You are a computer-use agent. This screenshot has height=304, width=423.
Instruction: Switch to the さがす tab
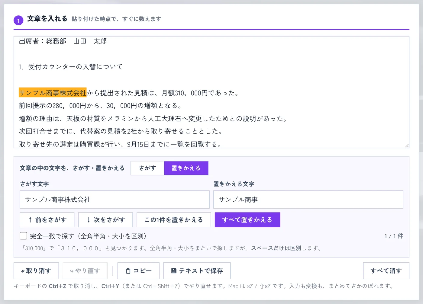tap(147, 168)
